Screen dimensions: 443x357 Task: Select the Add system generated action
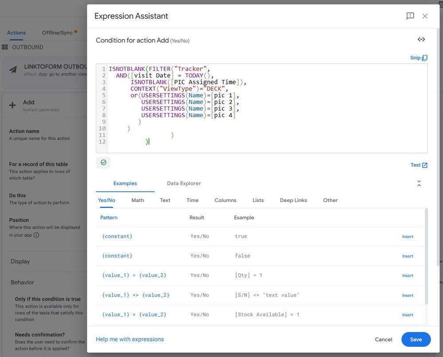point(45,106)
